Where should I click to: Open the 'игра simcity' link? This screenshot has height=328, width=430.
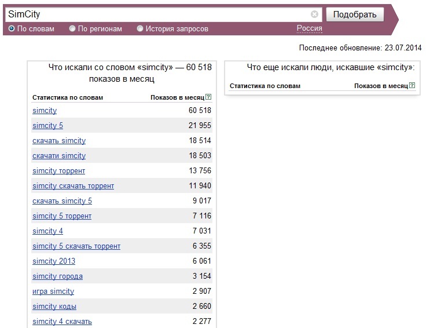click(x=53, y=291)
